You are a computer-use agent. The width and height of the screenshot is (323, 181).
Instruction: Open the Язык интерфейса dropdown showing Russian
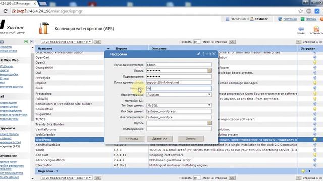pyautogui.click(x=179, y=95)
